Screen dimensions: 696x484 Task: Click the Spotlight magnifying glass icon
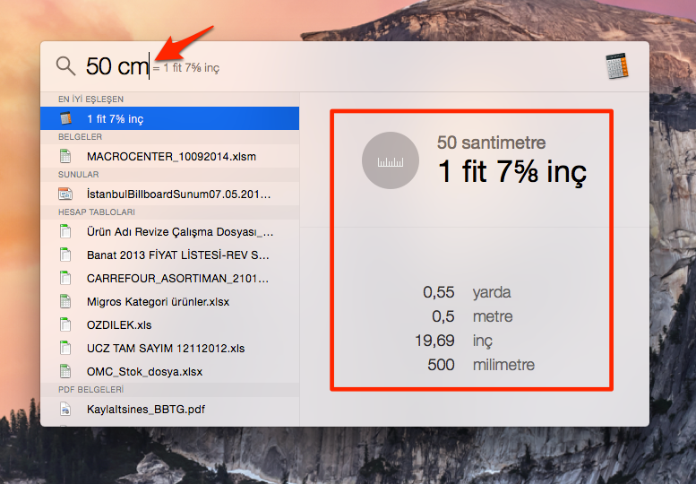(x=65, y=65)
